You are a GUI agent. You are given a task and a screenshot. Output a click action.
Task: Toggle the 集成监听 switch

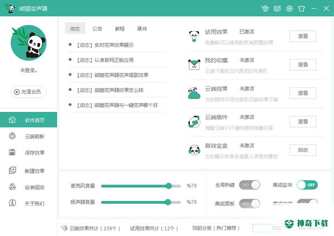pos(307,185)
